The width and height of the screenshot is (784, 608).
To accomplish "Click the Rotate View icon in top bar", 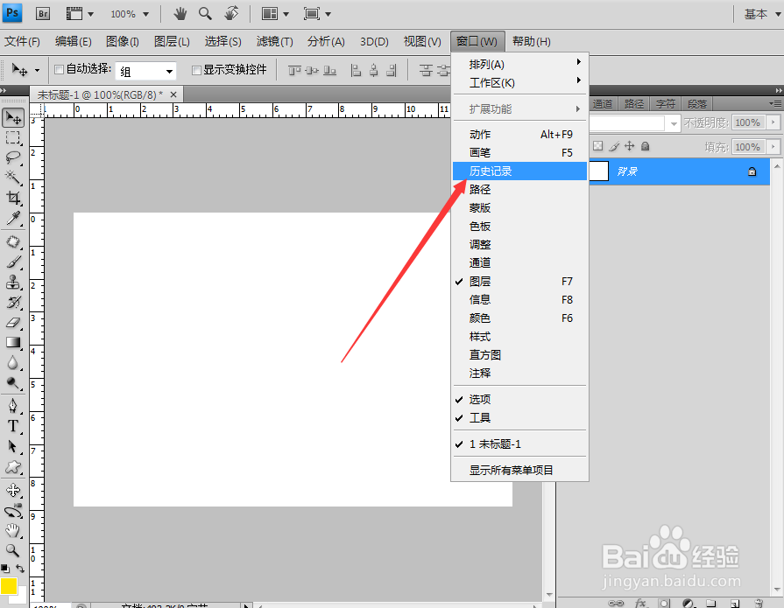I will pyautogui.click(x=231, y=13).
